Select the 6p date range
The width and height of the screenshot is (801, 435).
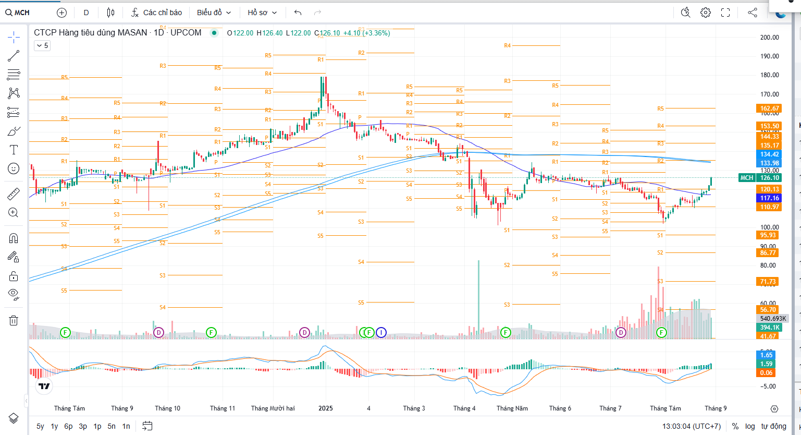click(68, 426)
